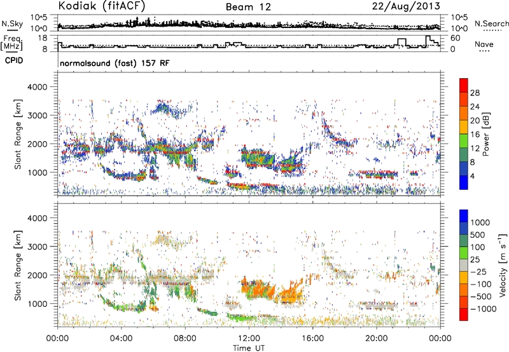Screen dimensions: 509x352
Task: Click the '08:00' time tick label
Action: (185, 339)
